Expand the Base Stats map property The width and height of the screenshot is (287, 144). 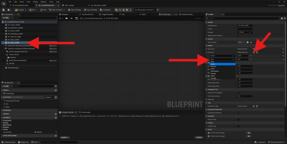pos(207,49)
